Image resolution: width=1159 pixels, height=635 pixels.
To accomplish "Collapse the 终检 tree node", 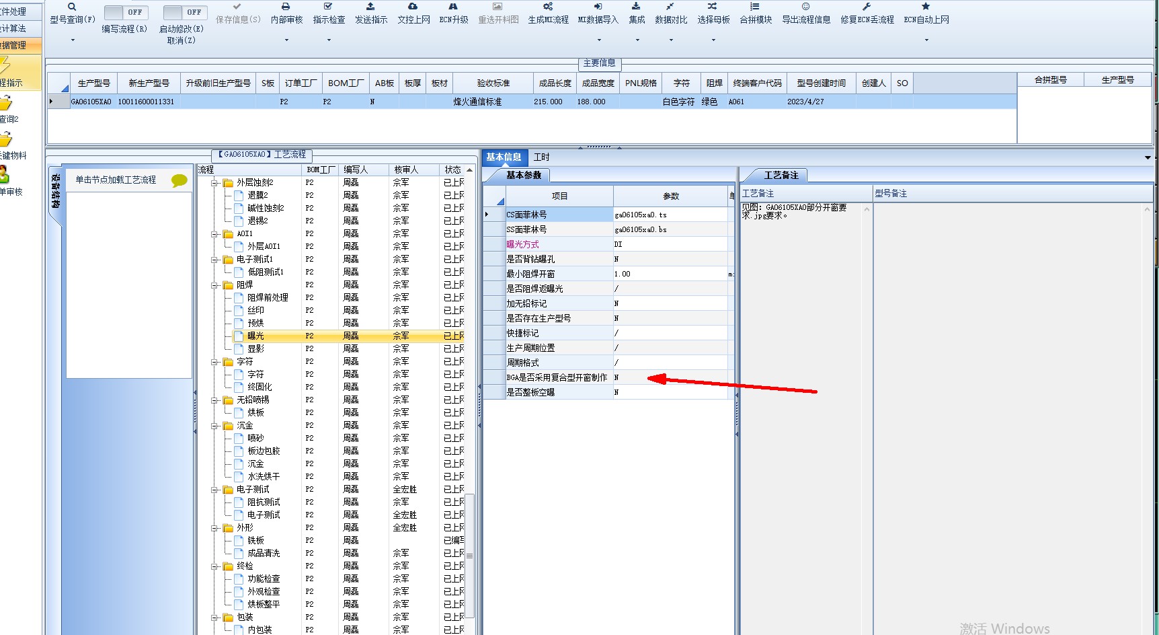I will click(x=215, y=566).
